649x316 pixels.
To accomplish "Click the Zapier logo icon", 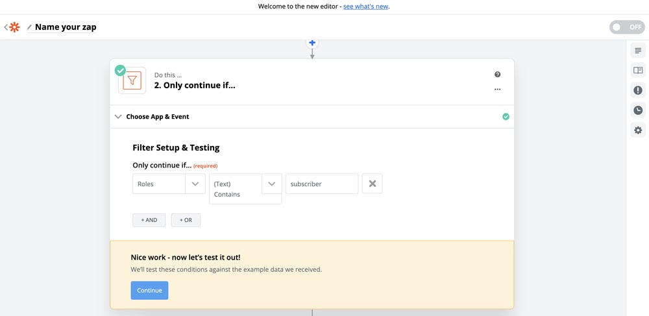I will click(x=14, y=27).
